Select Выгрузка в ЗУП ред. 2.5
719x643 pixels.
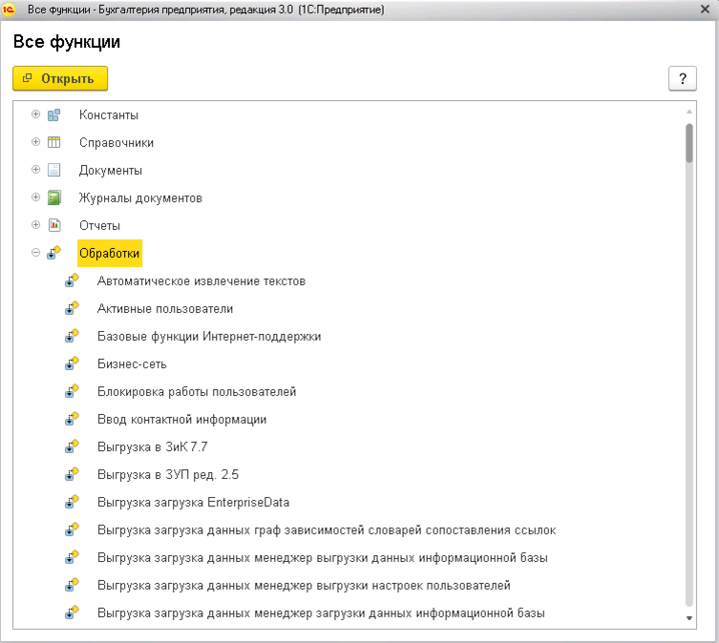tap(168, 474)
